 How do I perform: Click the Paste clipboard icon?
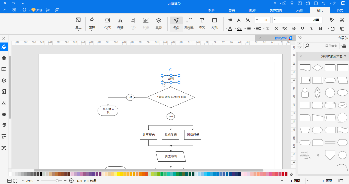[333, 29]
